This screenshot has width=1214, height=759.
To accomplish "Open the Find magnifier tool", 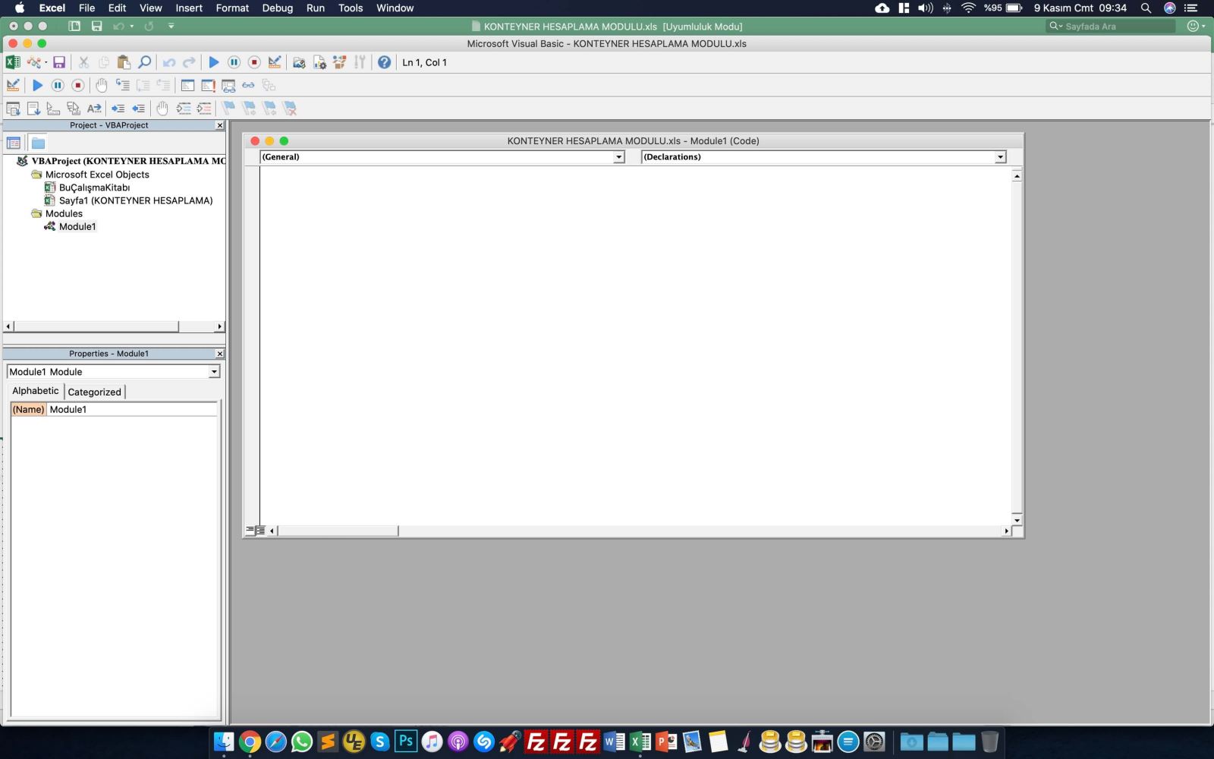I will (x=144, y=62).
